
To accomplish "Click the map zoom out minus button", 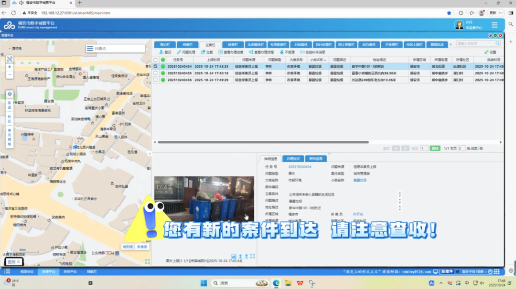I will (x=10, y=75).
